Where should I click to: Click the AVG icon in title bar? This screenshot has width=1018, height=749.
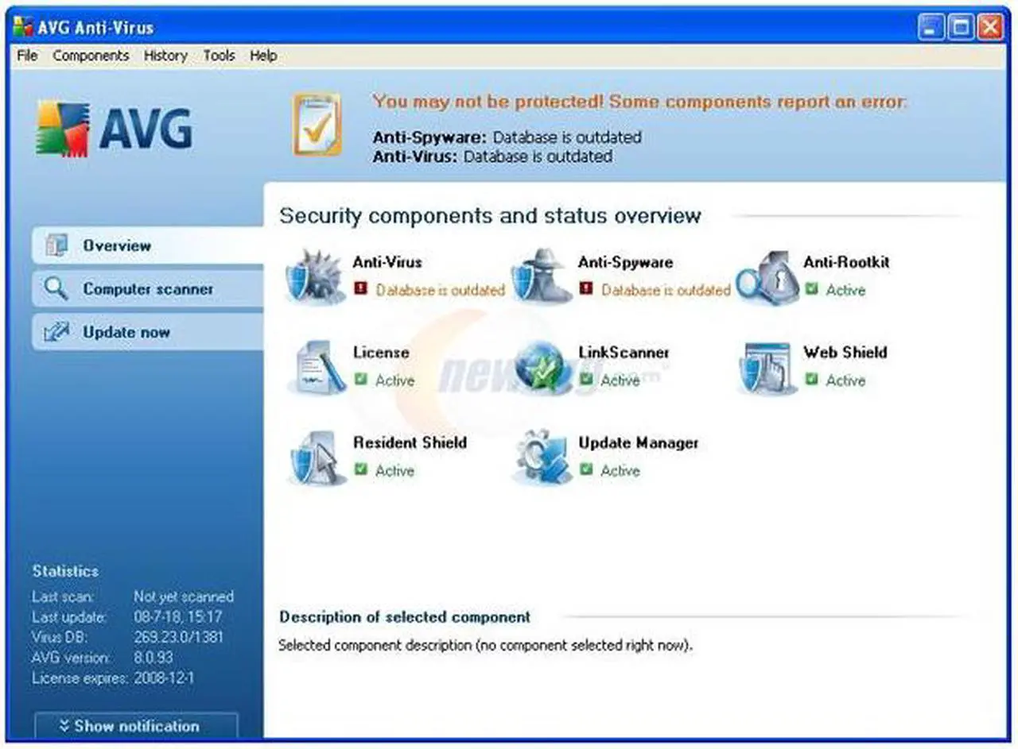23,27
